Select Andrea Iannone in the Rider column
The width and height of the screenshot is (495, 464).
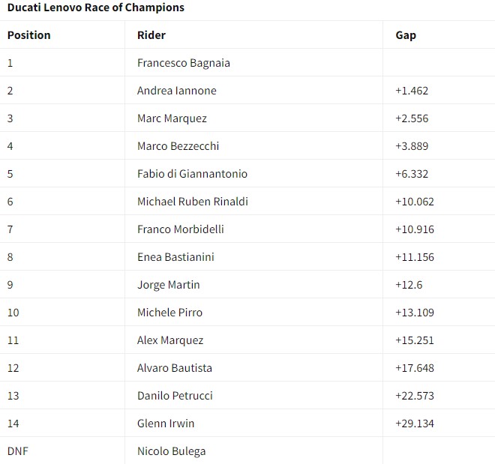(177, 91)
